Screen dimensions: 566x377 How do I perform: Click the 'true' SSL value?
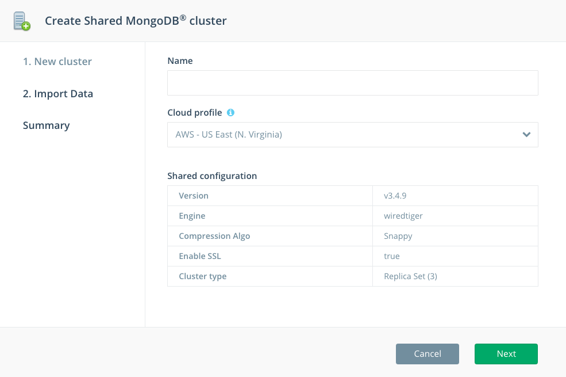tap(392, 256)
